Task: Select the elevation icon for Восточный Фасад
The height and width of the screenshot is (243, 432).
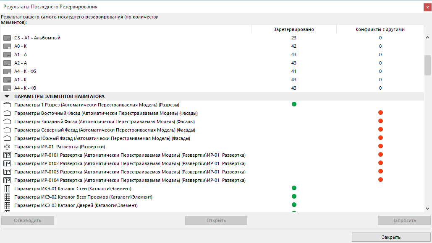Action: (7, 113)
